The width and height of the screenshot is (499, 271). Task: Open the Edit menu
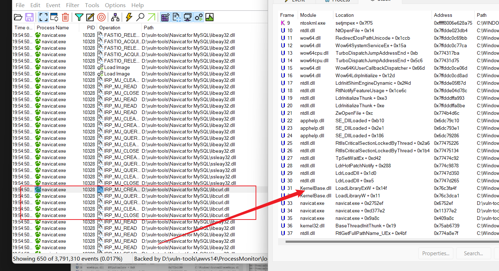(x=35, y=5)
